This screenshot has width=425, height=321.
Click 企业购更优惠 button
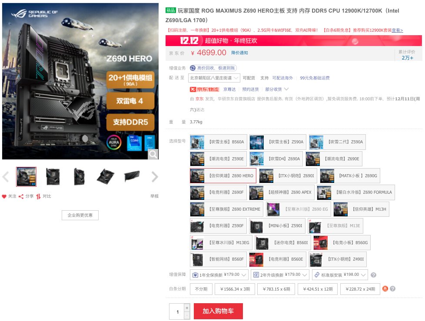point(80,215)
